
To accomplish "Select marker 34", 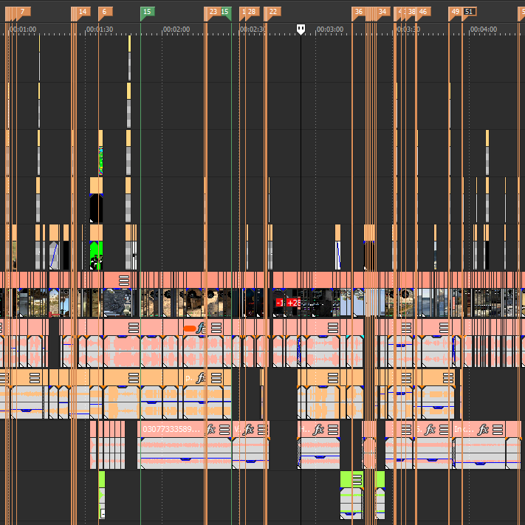I will pos(382,12).
